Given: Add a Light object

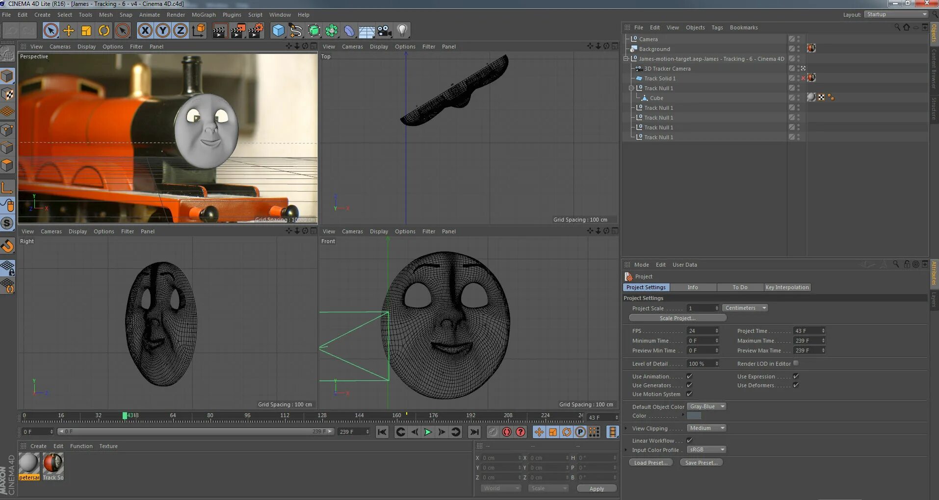Looking at the screenshot, I should [x=402, y=31].
